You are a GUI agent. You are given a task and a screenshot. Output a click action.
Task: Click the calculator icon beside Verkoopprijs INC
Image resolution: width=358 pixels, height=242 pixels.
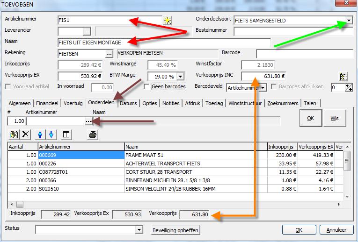[344, 76]
